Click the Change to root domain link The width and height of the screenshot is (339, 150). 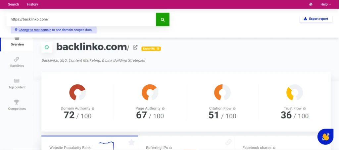coord(35,30)
